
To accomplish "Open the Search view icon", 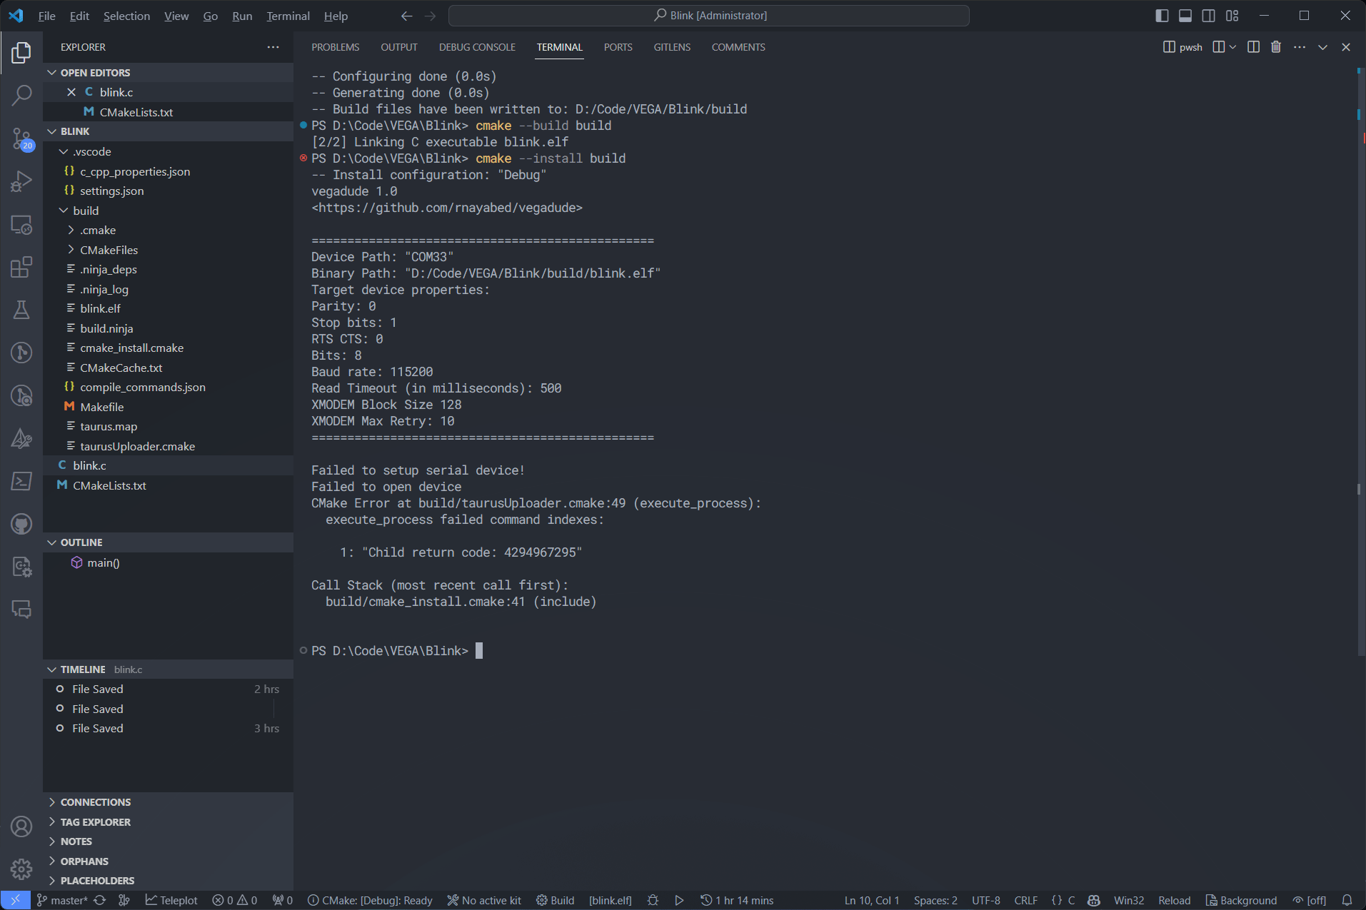I will [x=21, y=96].
